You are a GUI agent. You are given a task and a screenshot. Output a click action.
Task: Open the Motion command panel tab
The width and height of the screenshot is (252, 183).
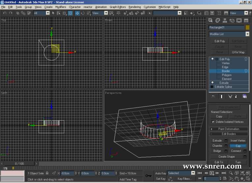click(232, 20)
